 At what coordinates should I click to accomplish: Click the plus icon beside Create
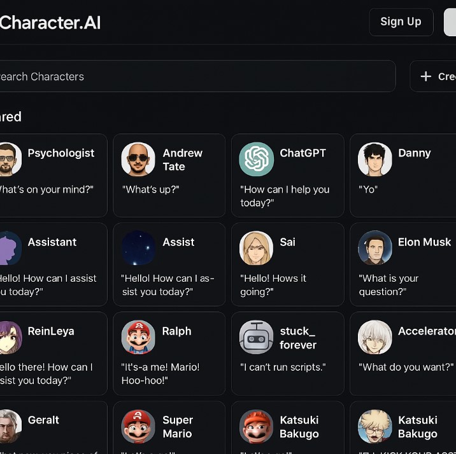click(x=426, y=77)
